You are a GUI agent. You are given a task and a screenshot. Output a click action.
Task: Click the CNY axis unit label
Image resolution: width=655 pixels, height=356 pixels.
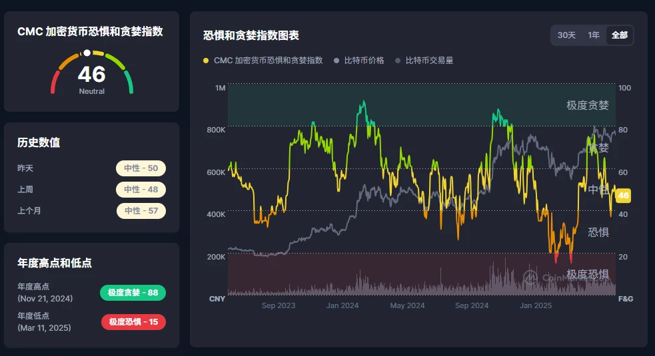(217, 299)
